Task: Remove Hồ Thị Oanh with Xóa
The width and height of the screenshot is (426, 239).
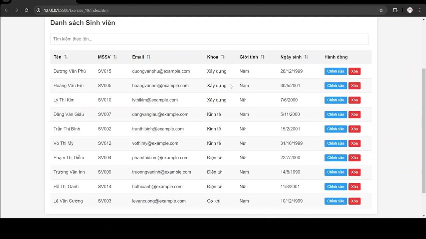Action: [354, 187]
